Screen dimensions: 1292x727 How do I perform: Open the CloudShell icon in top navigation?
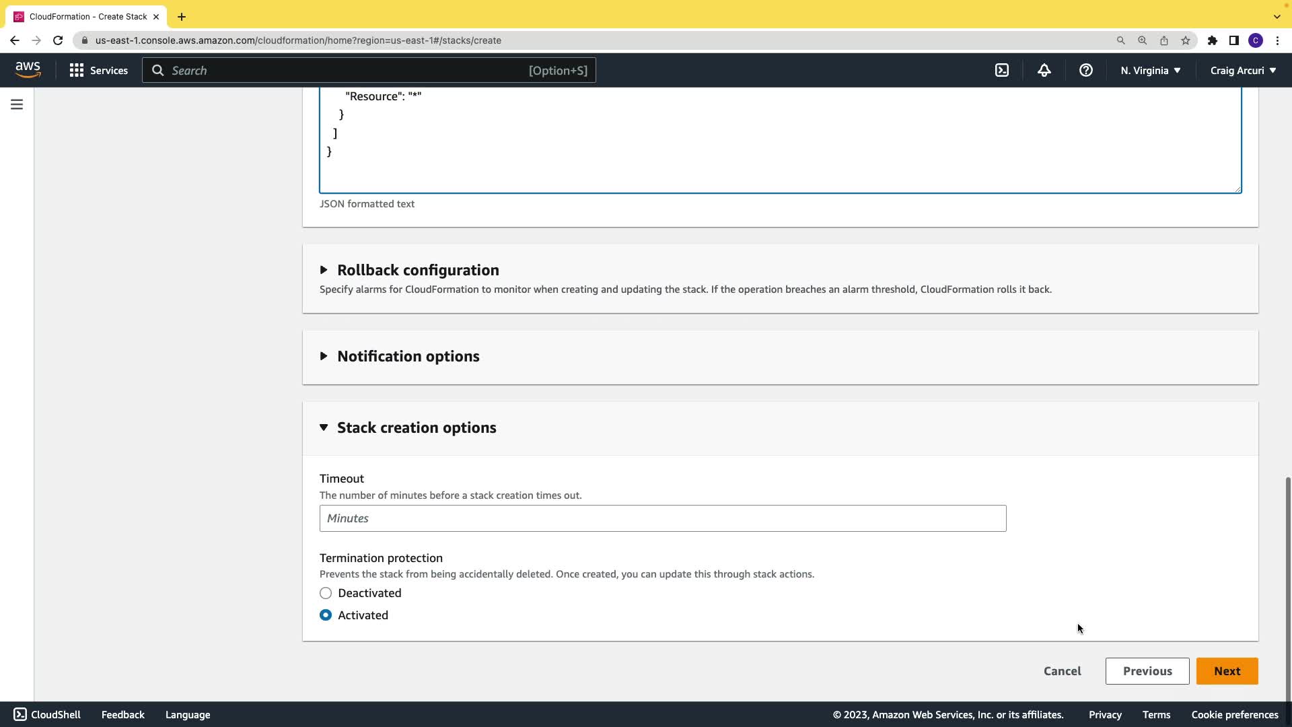pos(1001,70)
